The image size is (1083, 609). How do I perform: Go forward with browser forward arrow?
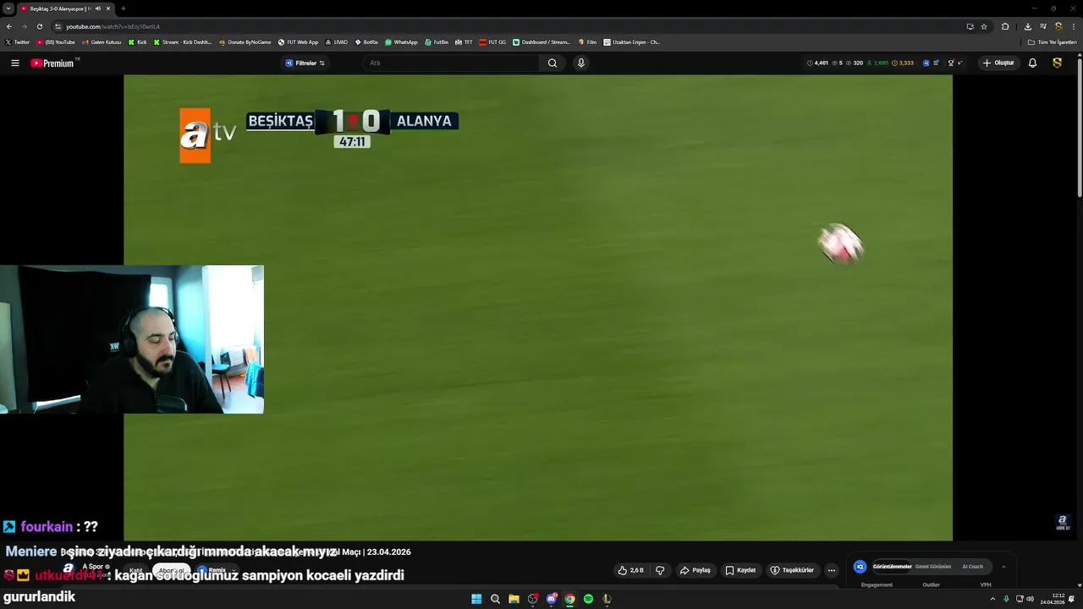25,26
